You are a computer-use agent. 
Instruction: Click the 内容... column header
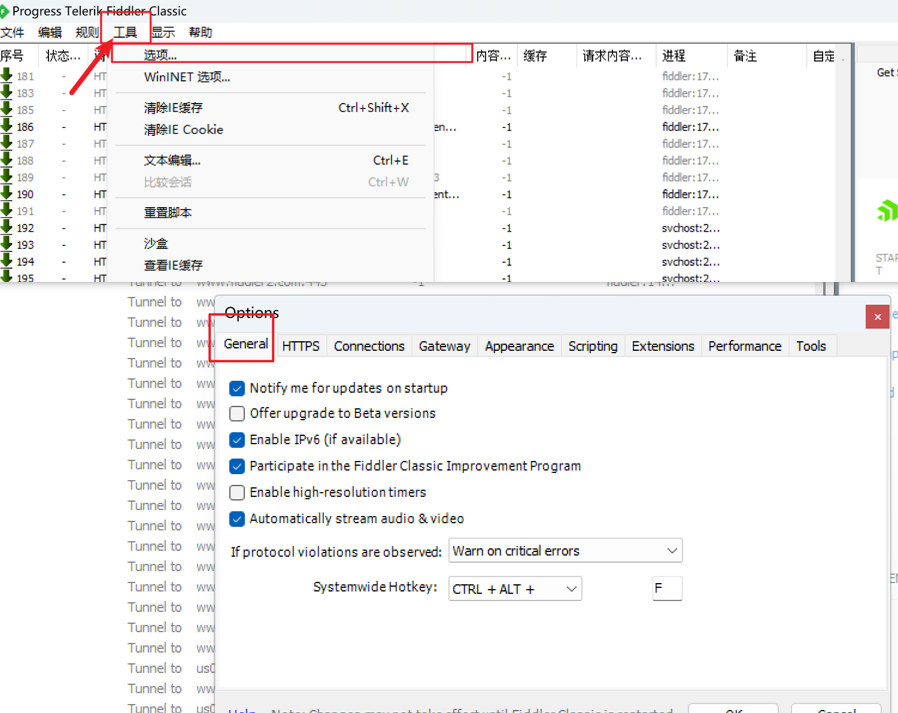pos(494,56)
